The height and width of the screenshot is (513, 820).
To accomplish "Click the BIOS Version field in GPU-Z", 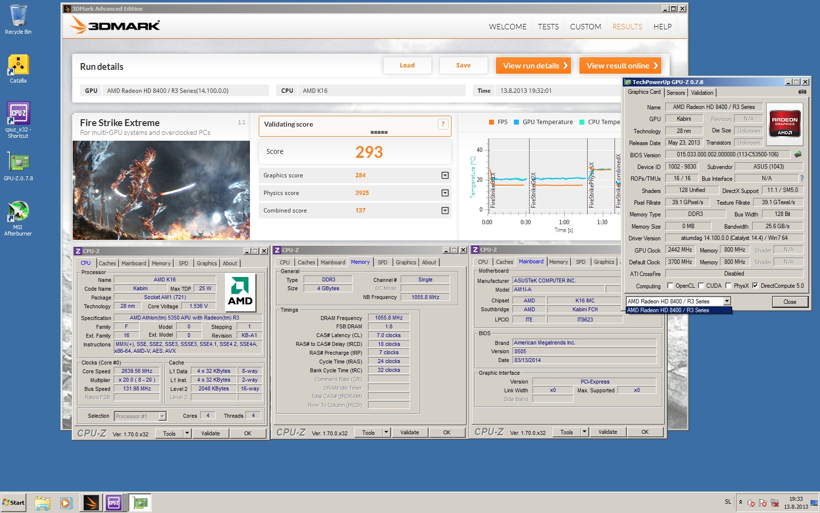I will pos(728,154).
